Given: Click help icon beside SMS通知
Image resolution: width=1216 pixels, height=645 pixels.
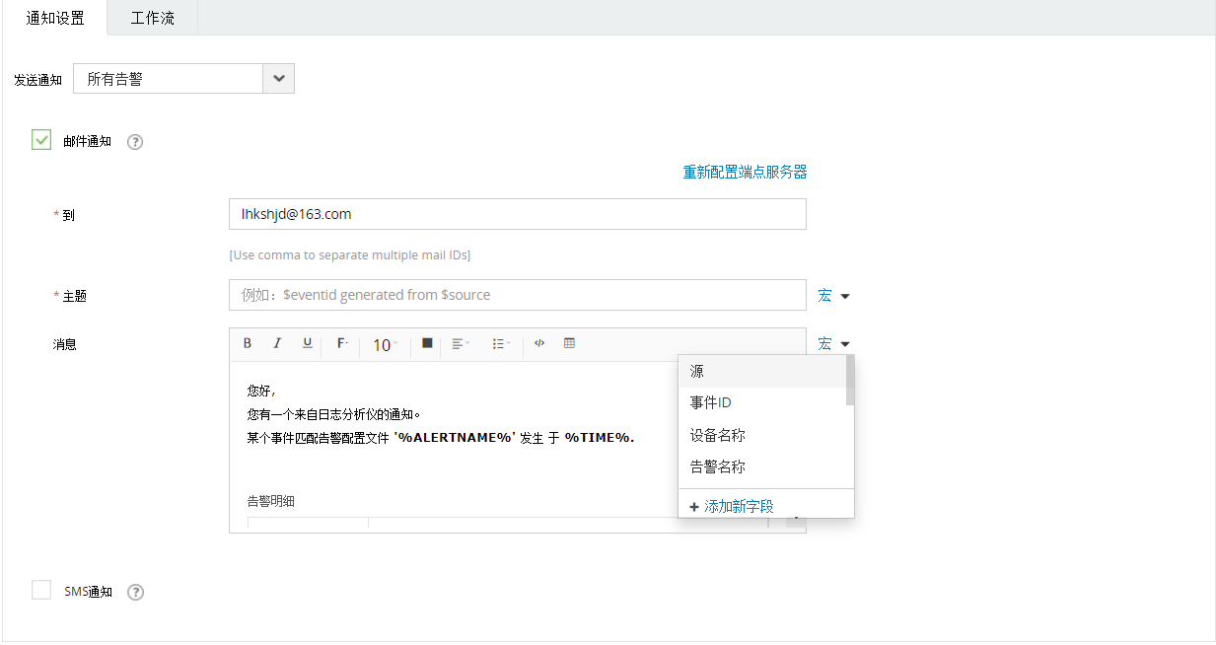Looking at the screenshot, I should (x=136, y=593).
